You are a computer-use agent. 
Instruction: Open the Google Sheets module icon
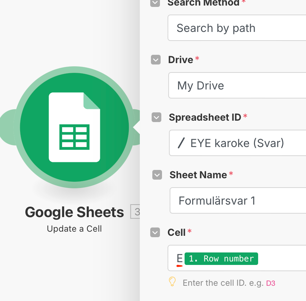click(x=74, y=127)
